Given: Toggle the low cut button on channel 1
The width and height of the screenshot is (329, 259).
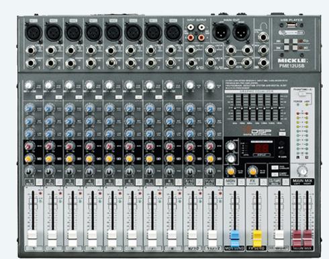Looking at the screenshot, I should (x=39, y=97).
